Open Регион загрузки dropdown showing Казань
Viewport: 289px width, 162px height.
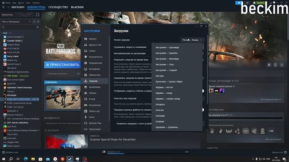(x=192, y=40)
